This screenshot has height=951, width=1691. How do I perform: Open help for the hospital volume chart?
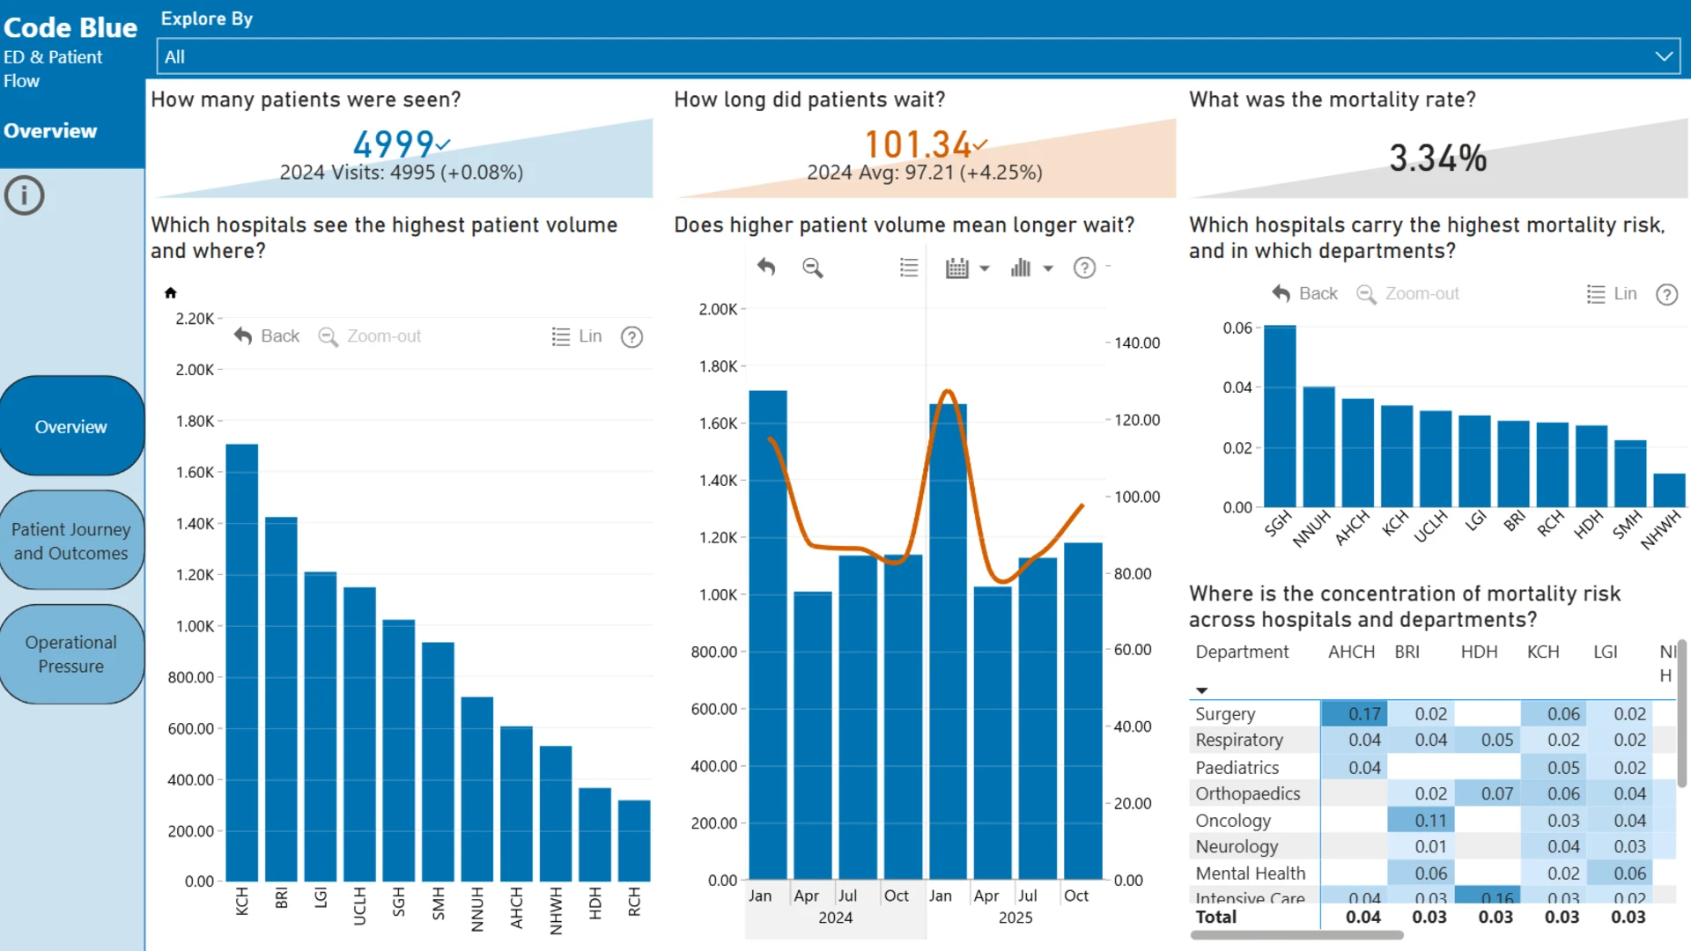click(x=631, y=336)
